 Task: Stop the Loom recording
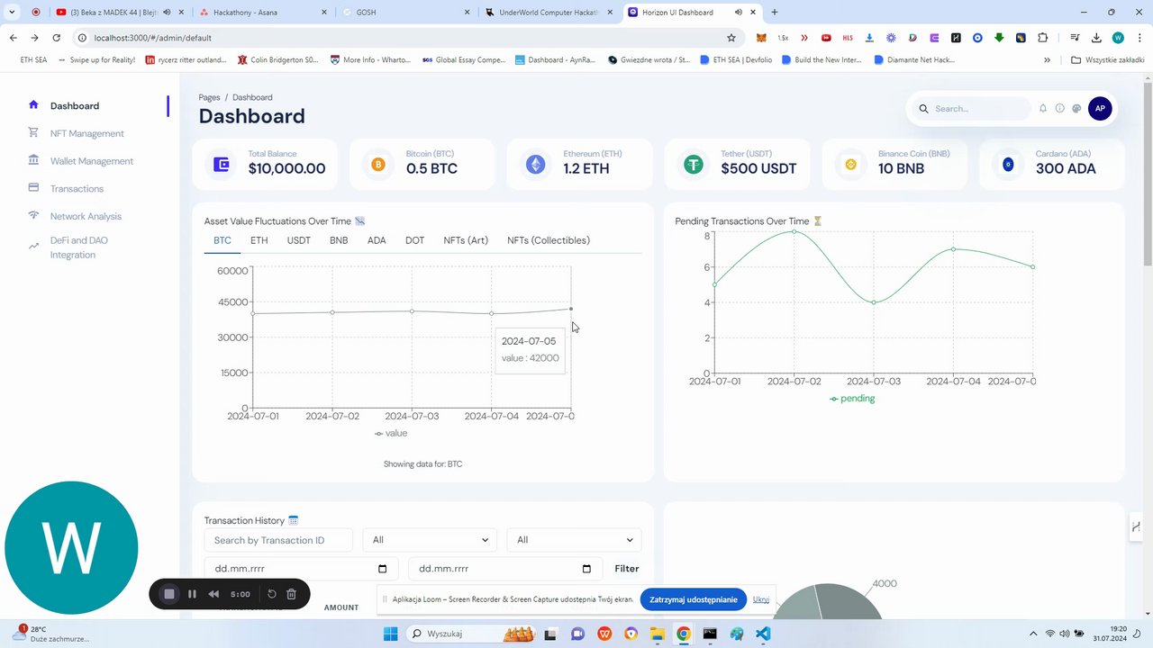pyautogui.click(x=168, y=594)
